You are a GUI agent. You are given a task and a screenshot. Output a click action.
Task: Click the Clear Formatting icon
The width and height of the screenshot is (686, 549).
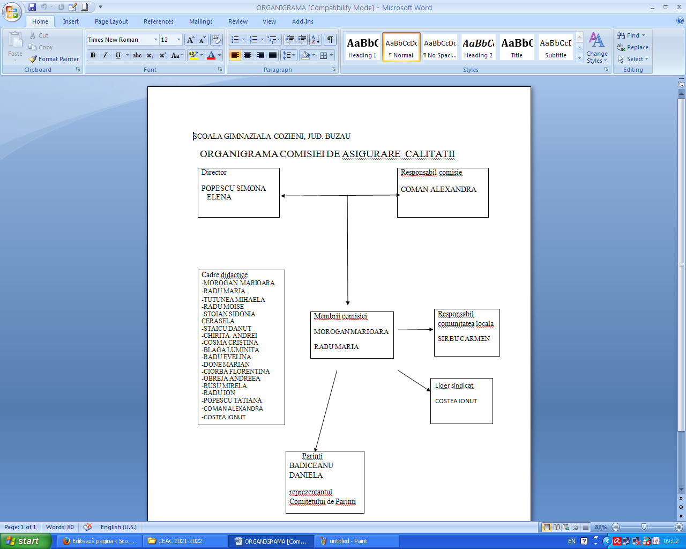click(x=217, y=40)
